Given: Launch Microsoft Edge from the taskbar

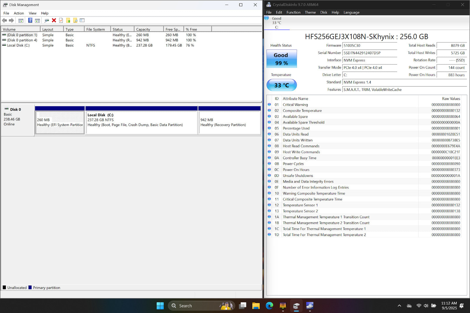Looking at the screenshot, I should click(269, 306).
